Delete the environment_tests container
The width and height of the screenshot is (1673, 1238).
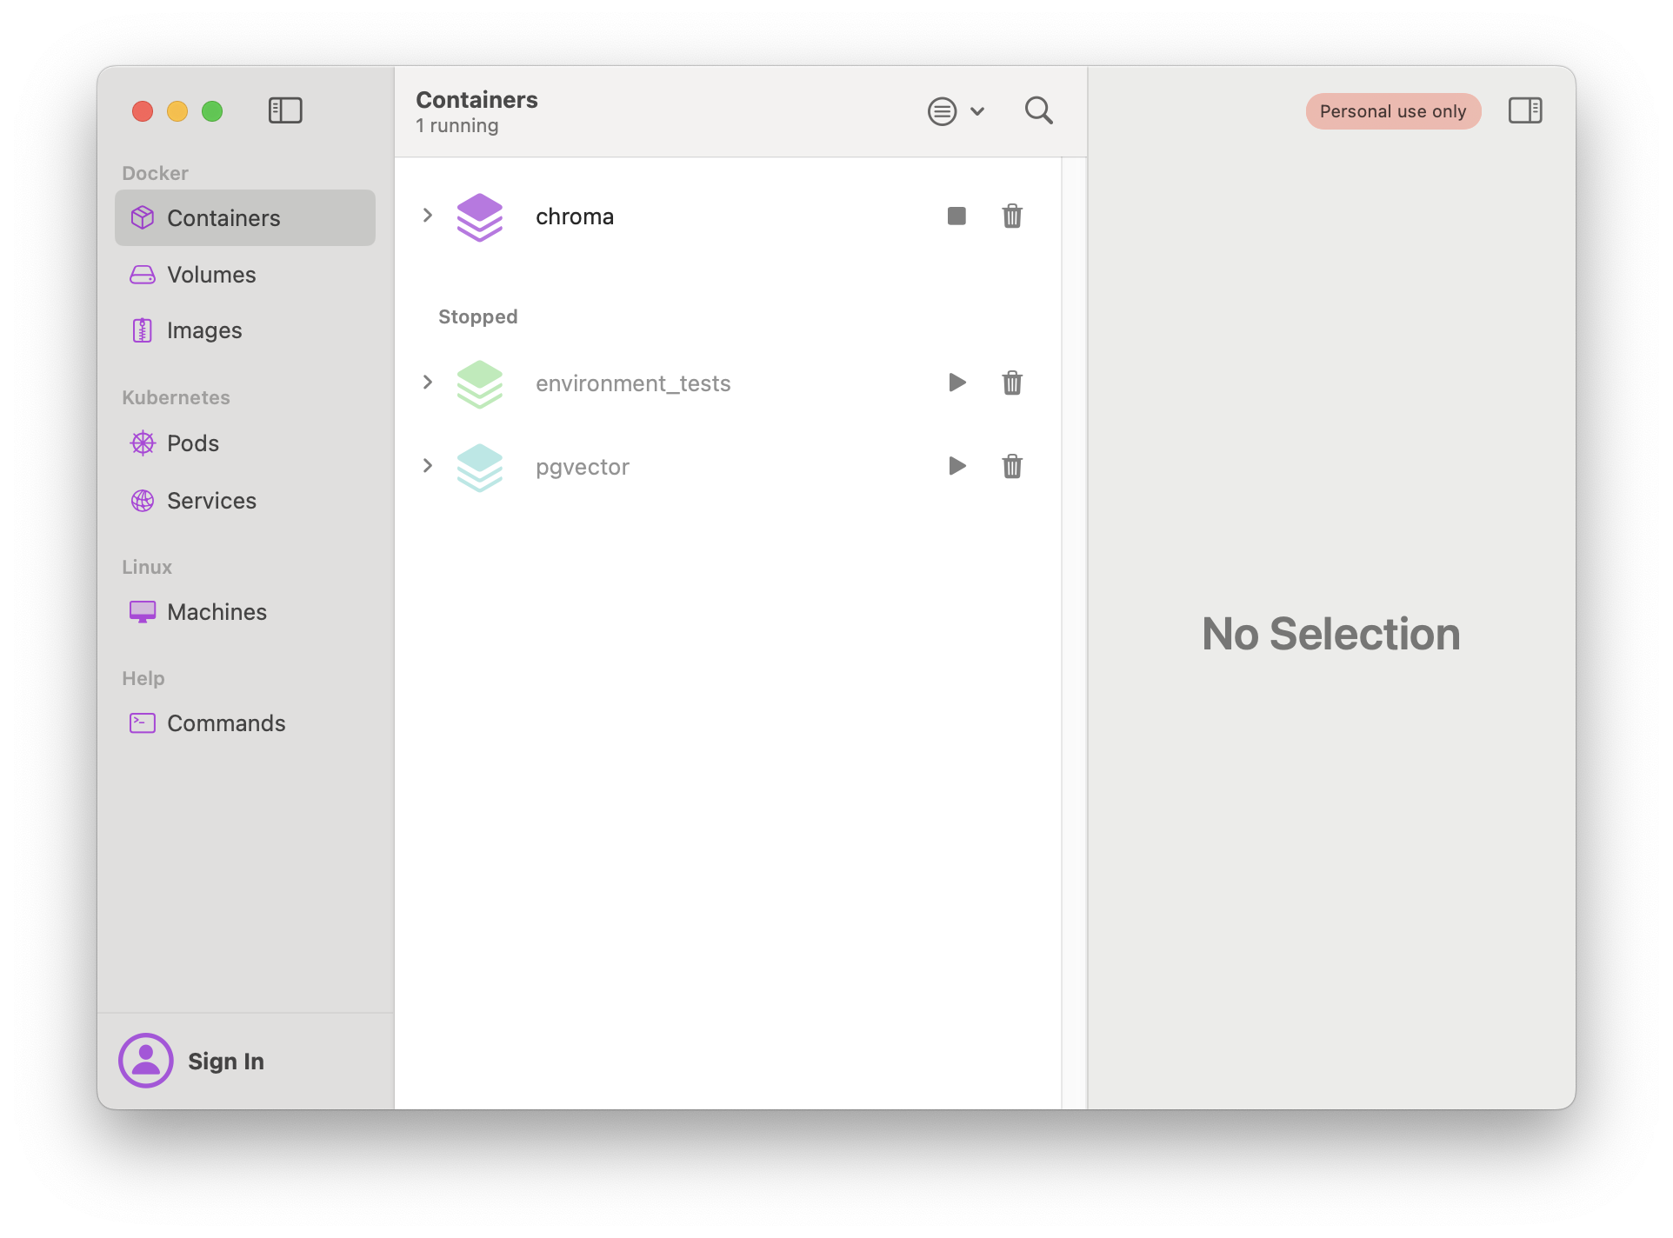click(1012, 383)
